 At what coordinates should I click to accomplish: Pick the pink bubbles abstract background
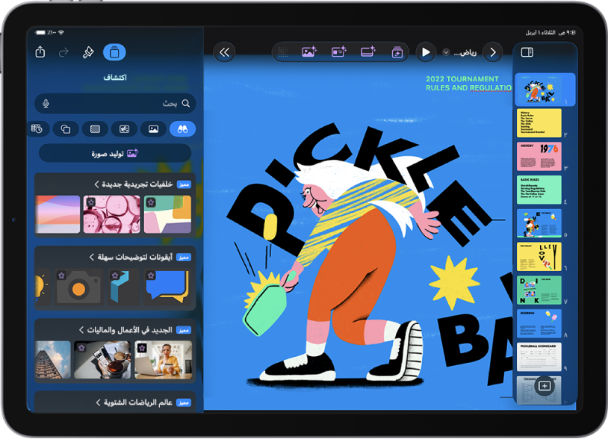(112, 214)
